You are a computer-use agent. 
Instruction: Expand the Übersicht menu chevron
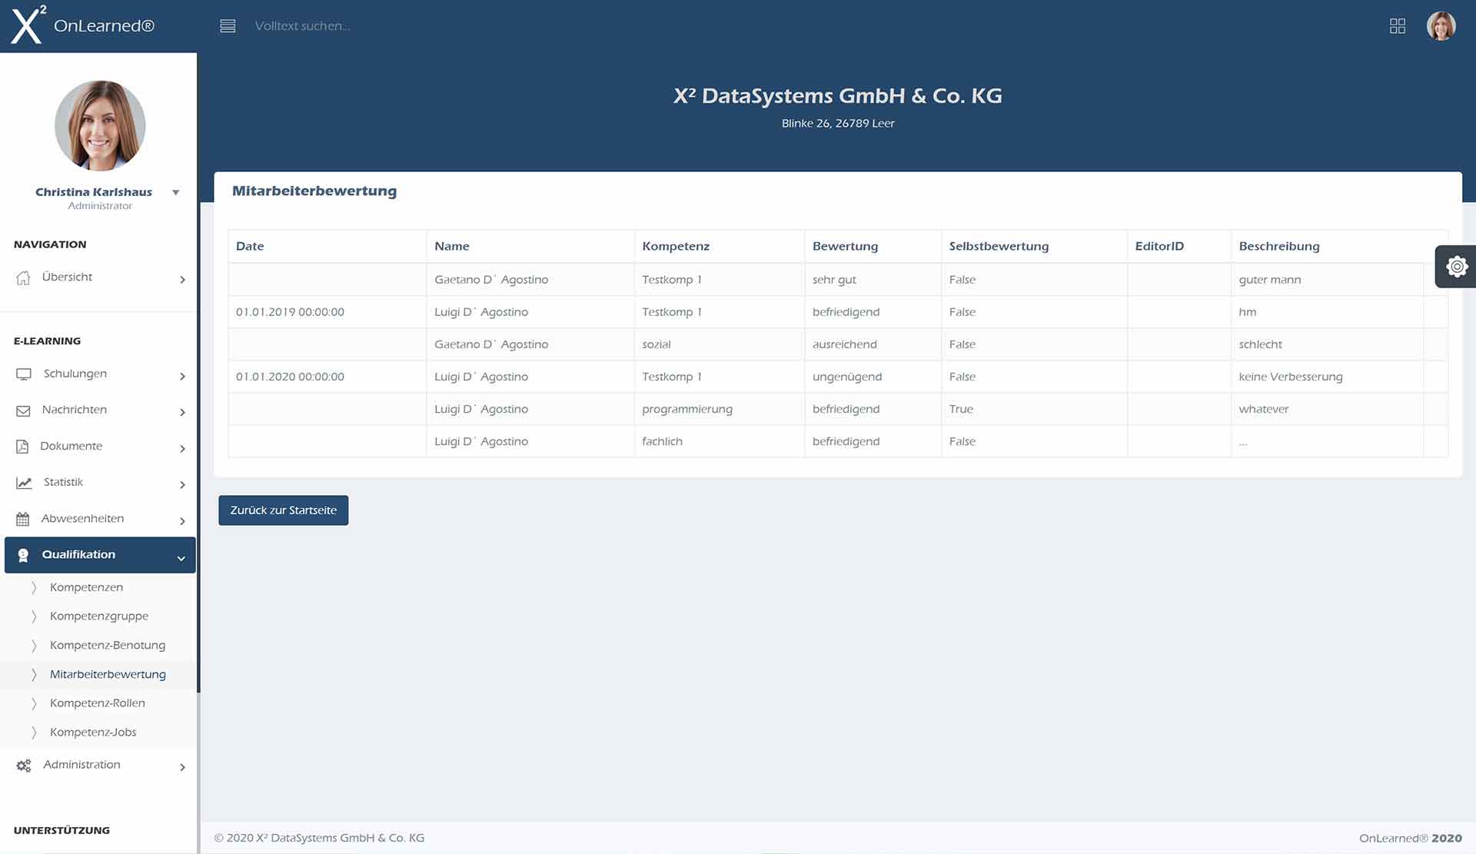[182, 279]
